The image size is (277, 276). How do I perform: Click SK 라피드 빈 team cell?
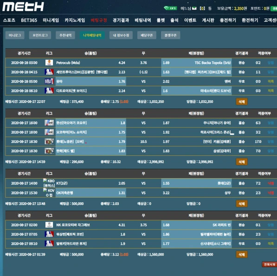(x=196, y=225)
